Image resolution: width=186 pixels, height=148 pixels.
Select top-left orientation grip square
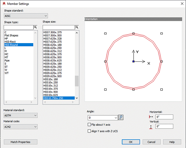tap(105, 34)
